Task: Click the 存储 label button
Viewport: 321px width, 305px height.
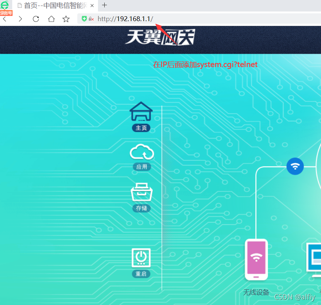Action: [x=142, y=208]
